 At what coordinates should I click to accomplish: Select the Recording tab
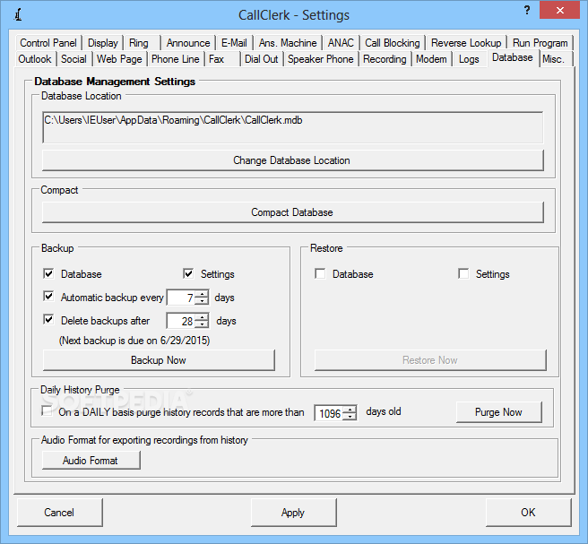[385, 59]
